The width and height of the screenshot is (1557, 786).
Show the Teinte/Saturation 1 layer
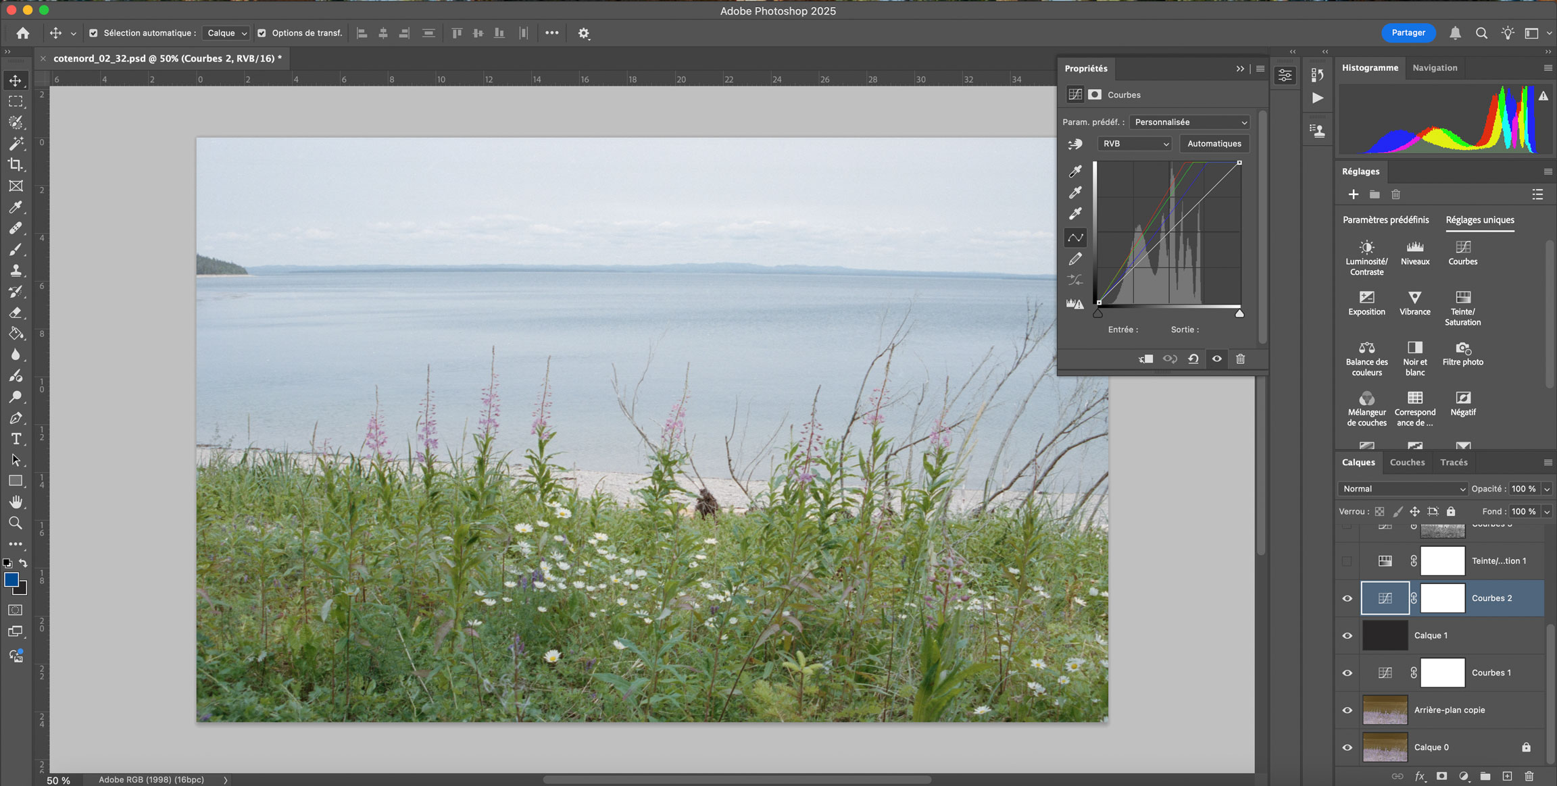(1347, 561)
